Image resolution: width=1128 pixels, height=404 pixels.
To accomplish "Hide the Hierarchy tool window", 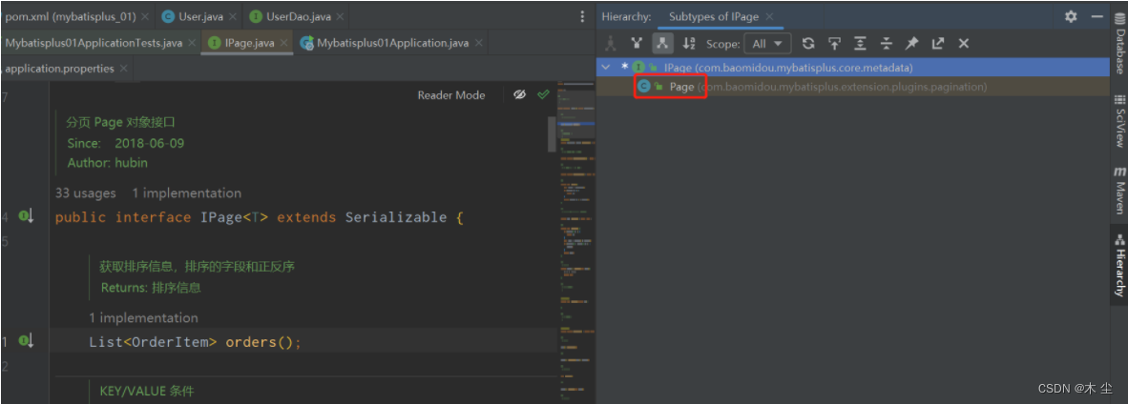I will pyautogui.click(x=1097, y=16).
